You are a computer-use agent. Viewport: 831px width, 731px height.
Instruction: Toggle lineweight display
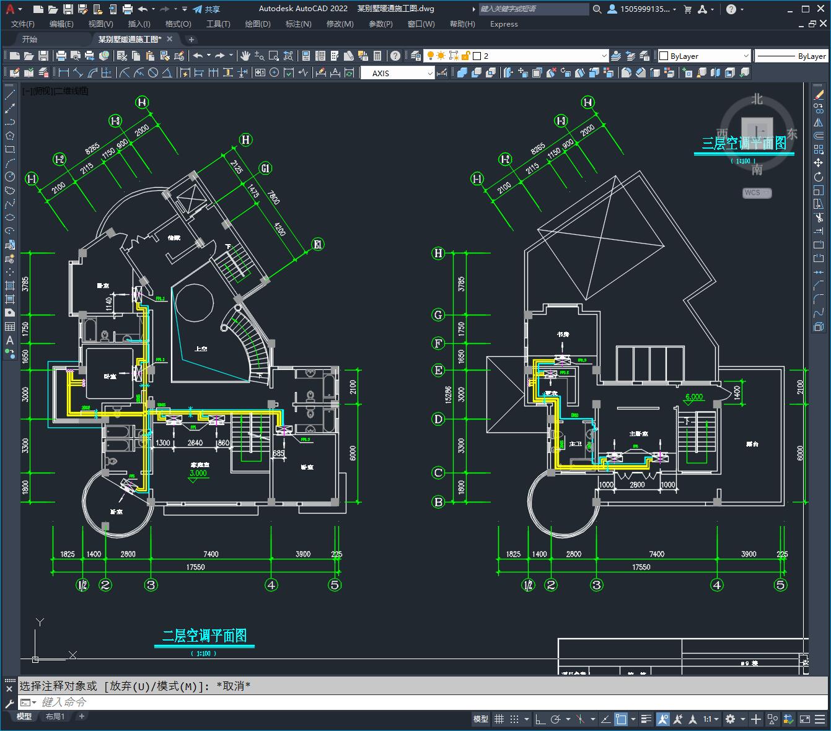[648, 719]
